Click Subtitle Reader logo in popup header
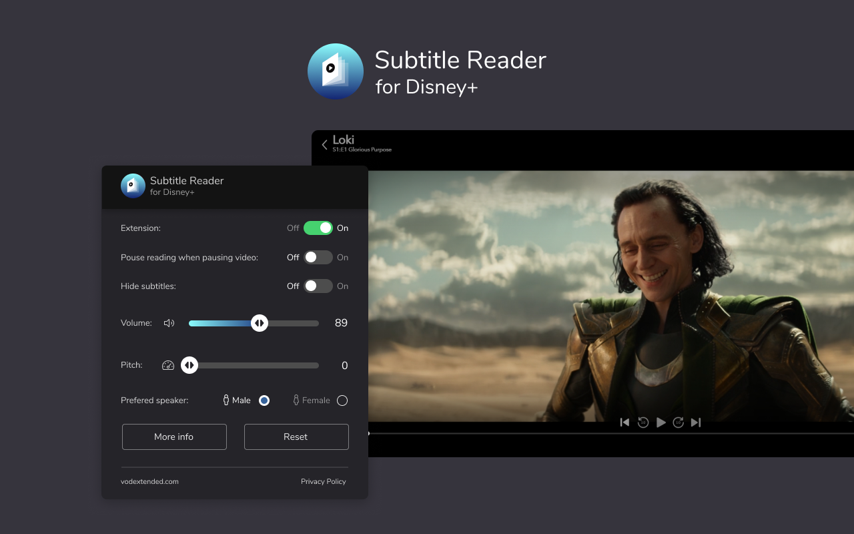 point(133,186)
